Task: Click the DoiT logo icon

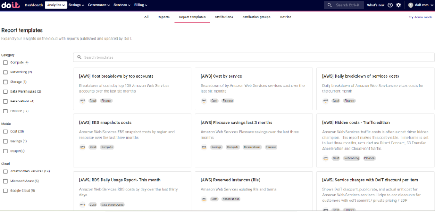Action: (x=11, y=5)
